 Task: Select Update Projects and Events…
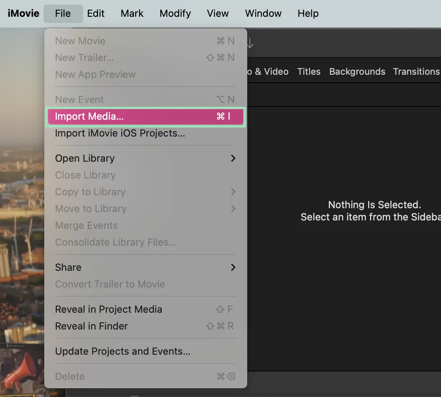146,352
